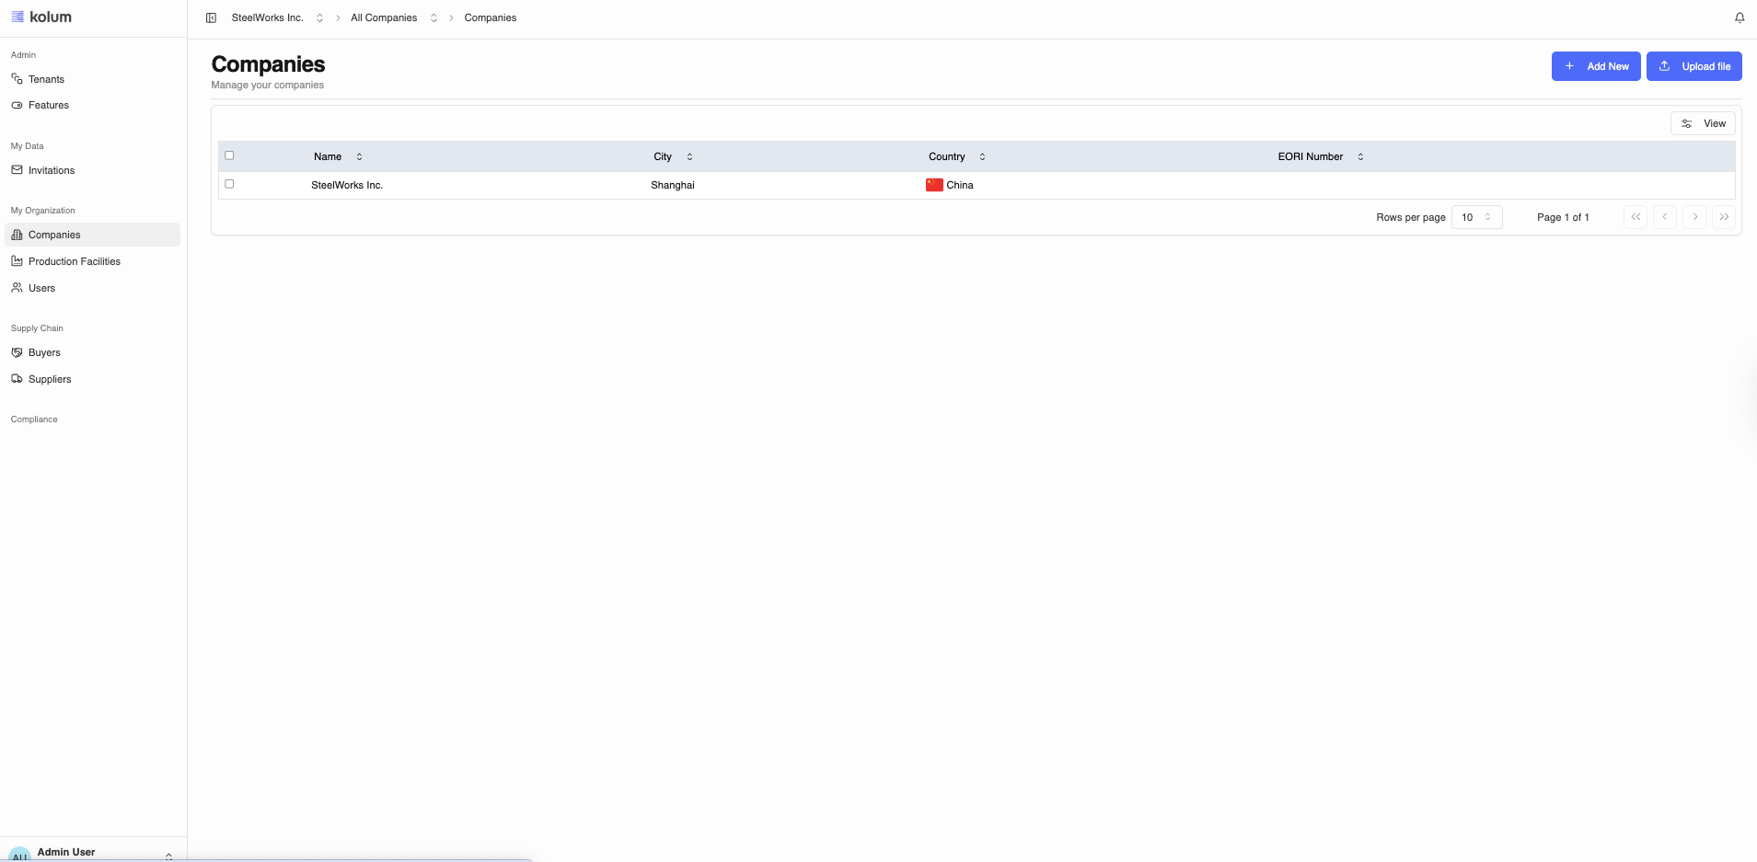Open the Tenants admin page

pyautogui.click(x=46, y=79)
